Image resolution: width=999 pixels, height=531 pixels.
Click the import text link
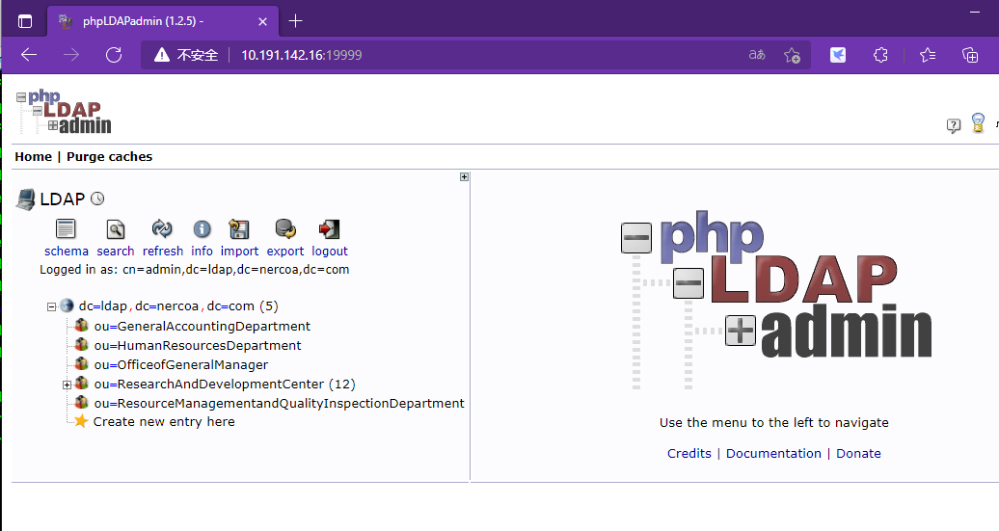click(239, 251)
